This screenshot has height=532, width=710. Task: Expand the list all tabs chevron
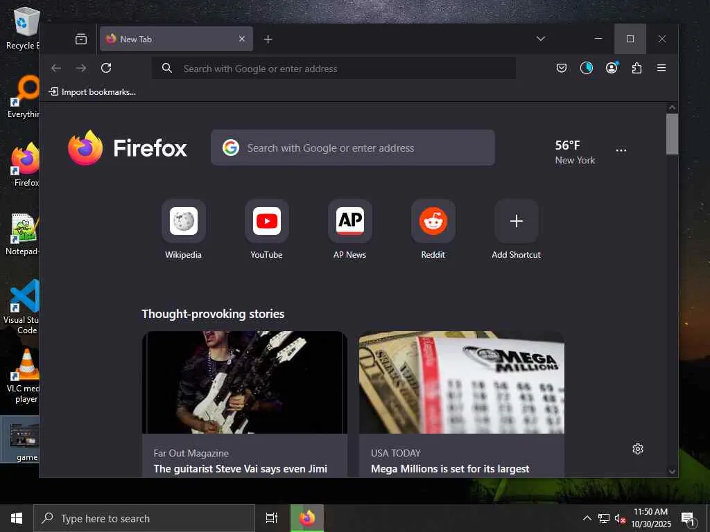pos(541,39)
